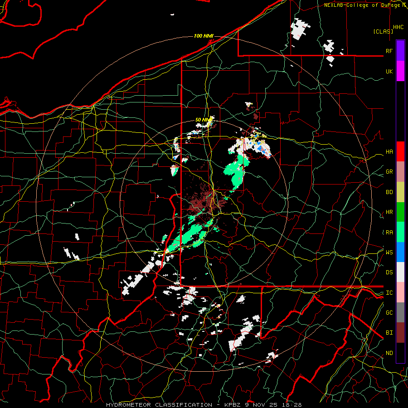Screen dimensions: 408x408
Task: Click the IC legend label
Action: (x=389, y=293)
